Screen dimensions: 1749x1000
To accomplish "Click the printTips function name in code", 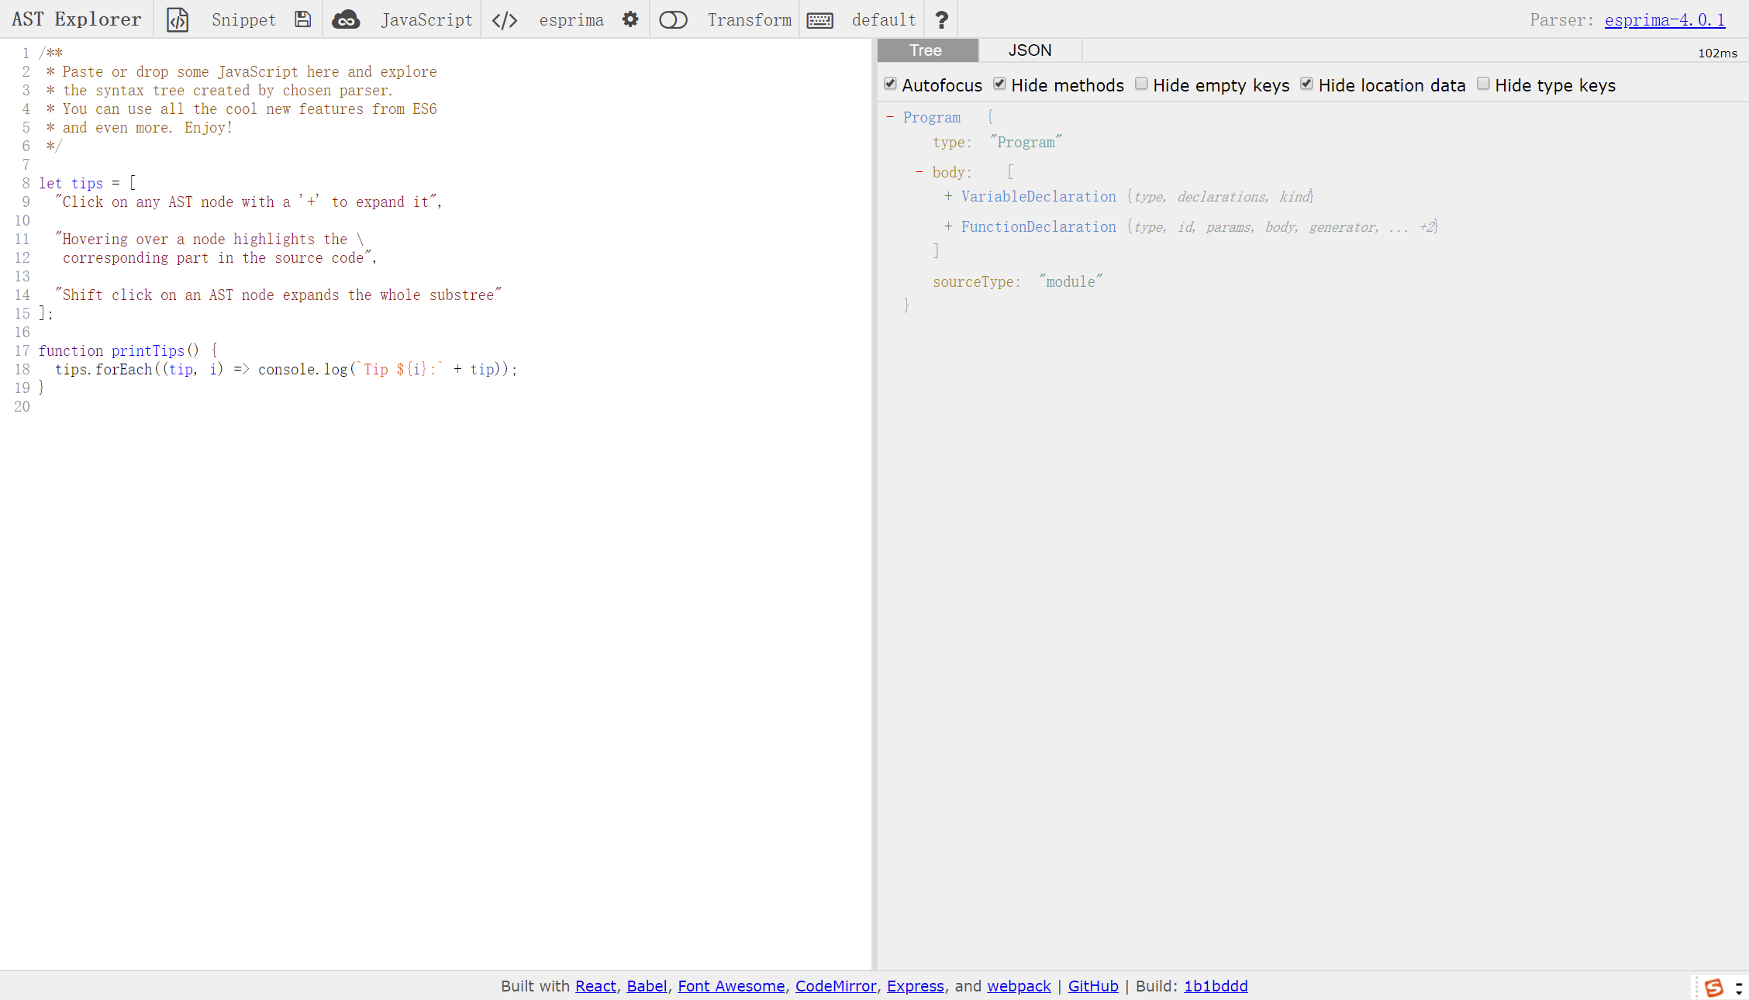I will coord(147,351).
